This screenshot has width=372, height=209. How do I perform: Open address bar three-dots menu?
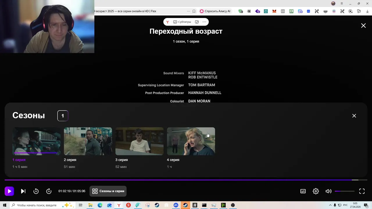[188, 11]
